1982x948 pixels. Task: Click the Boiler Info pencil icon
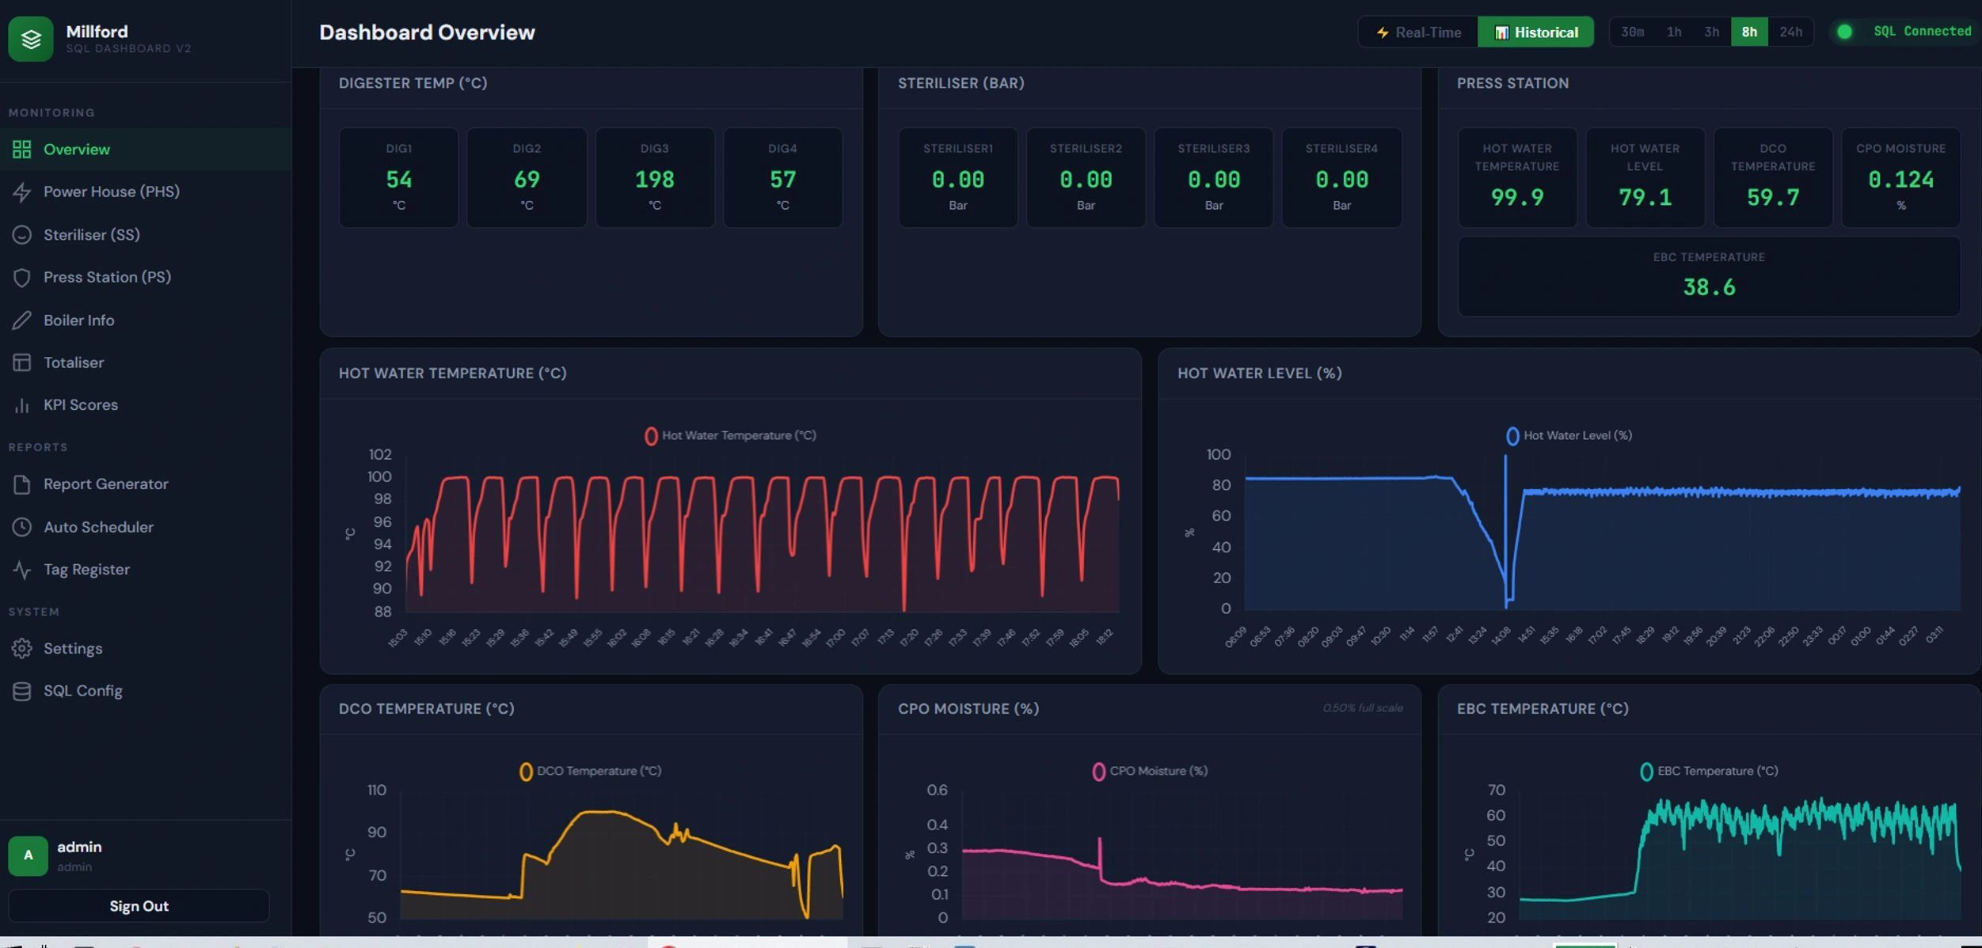point(21,320)
